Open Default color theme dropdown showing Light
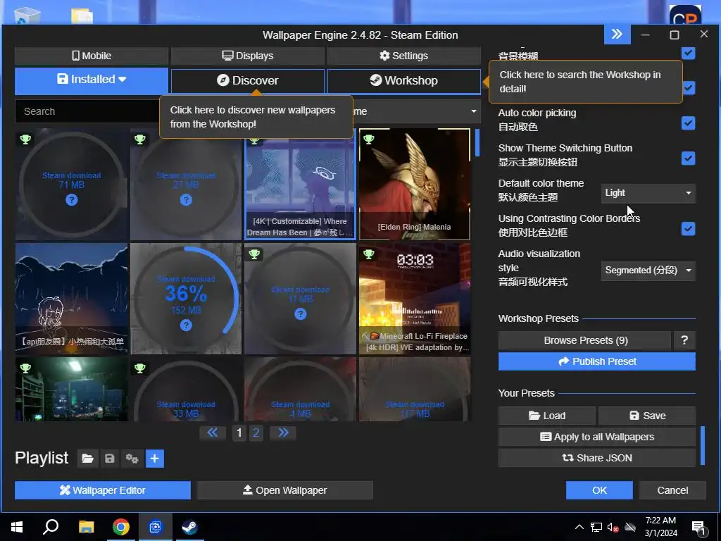The image size is (721, 541). click(x=648, y=193)
